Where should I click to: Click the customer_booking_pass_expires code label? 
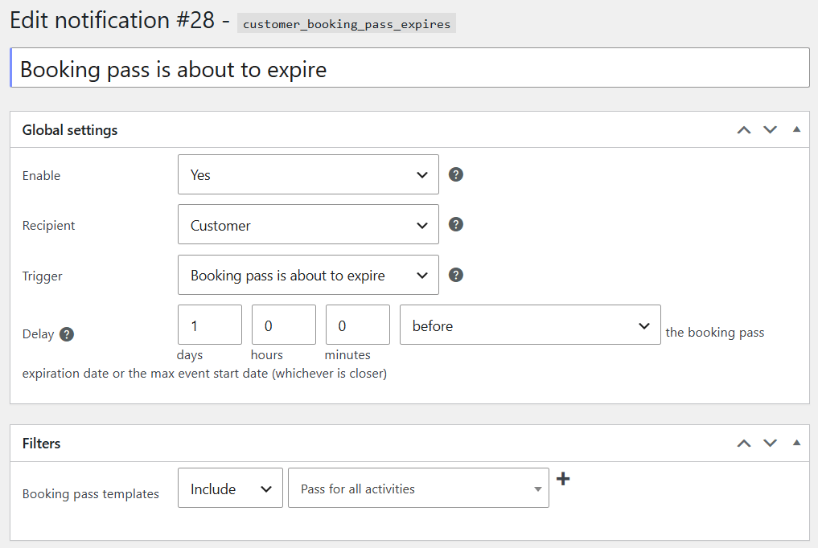pyautogui.click(x=347, y=24)
